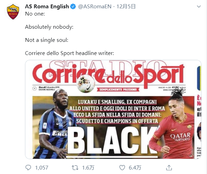The image size is (207, 174).
Task: Click the blue verified badge
Action: (73, 7)
